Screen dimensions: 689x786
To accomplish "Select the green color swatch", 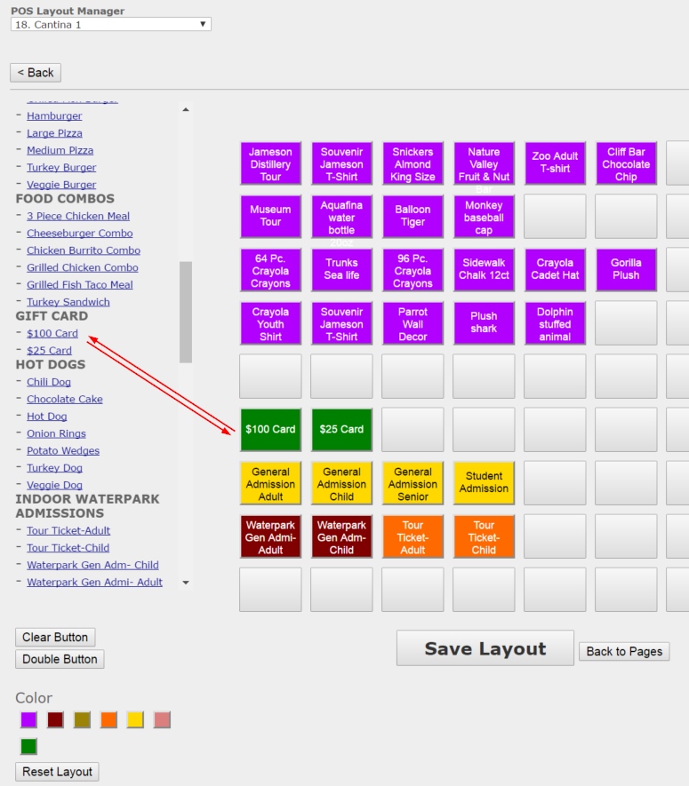I will point(29,746).
